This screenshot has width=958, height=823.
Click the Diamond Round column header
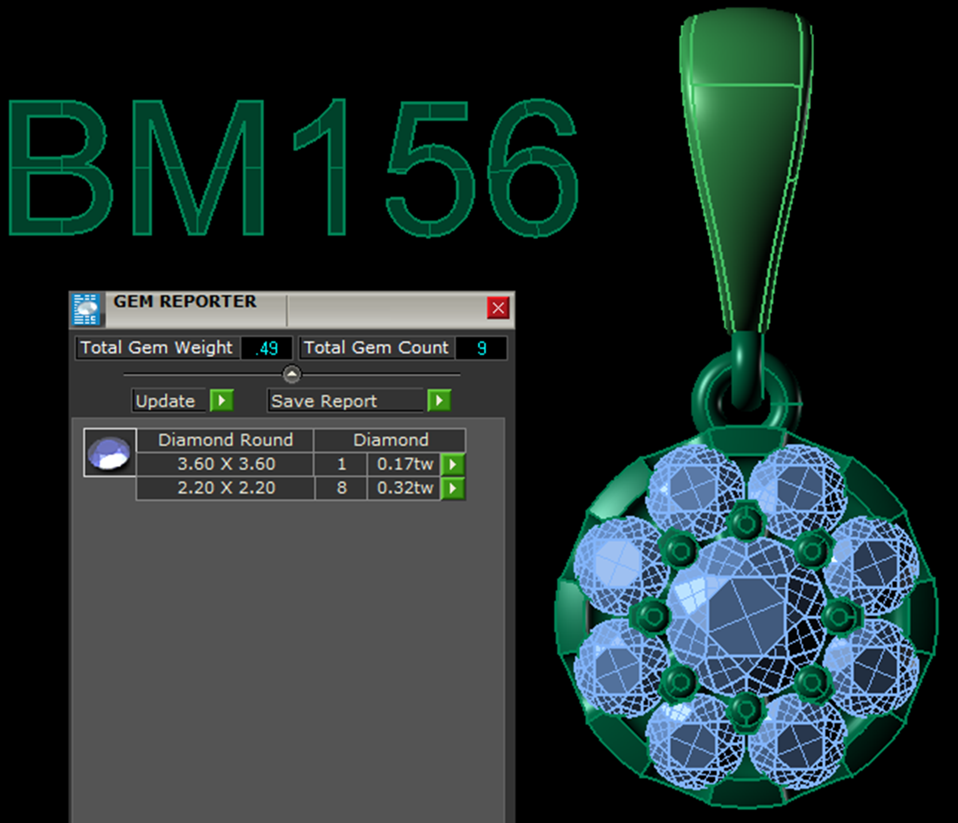[x=225, y=440]
